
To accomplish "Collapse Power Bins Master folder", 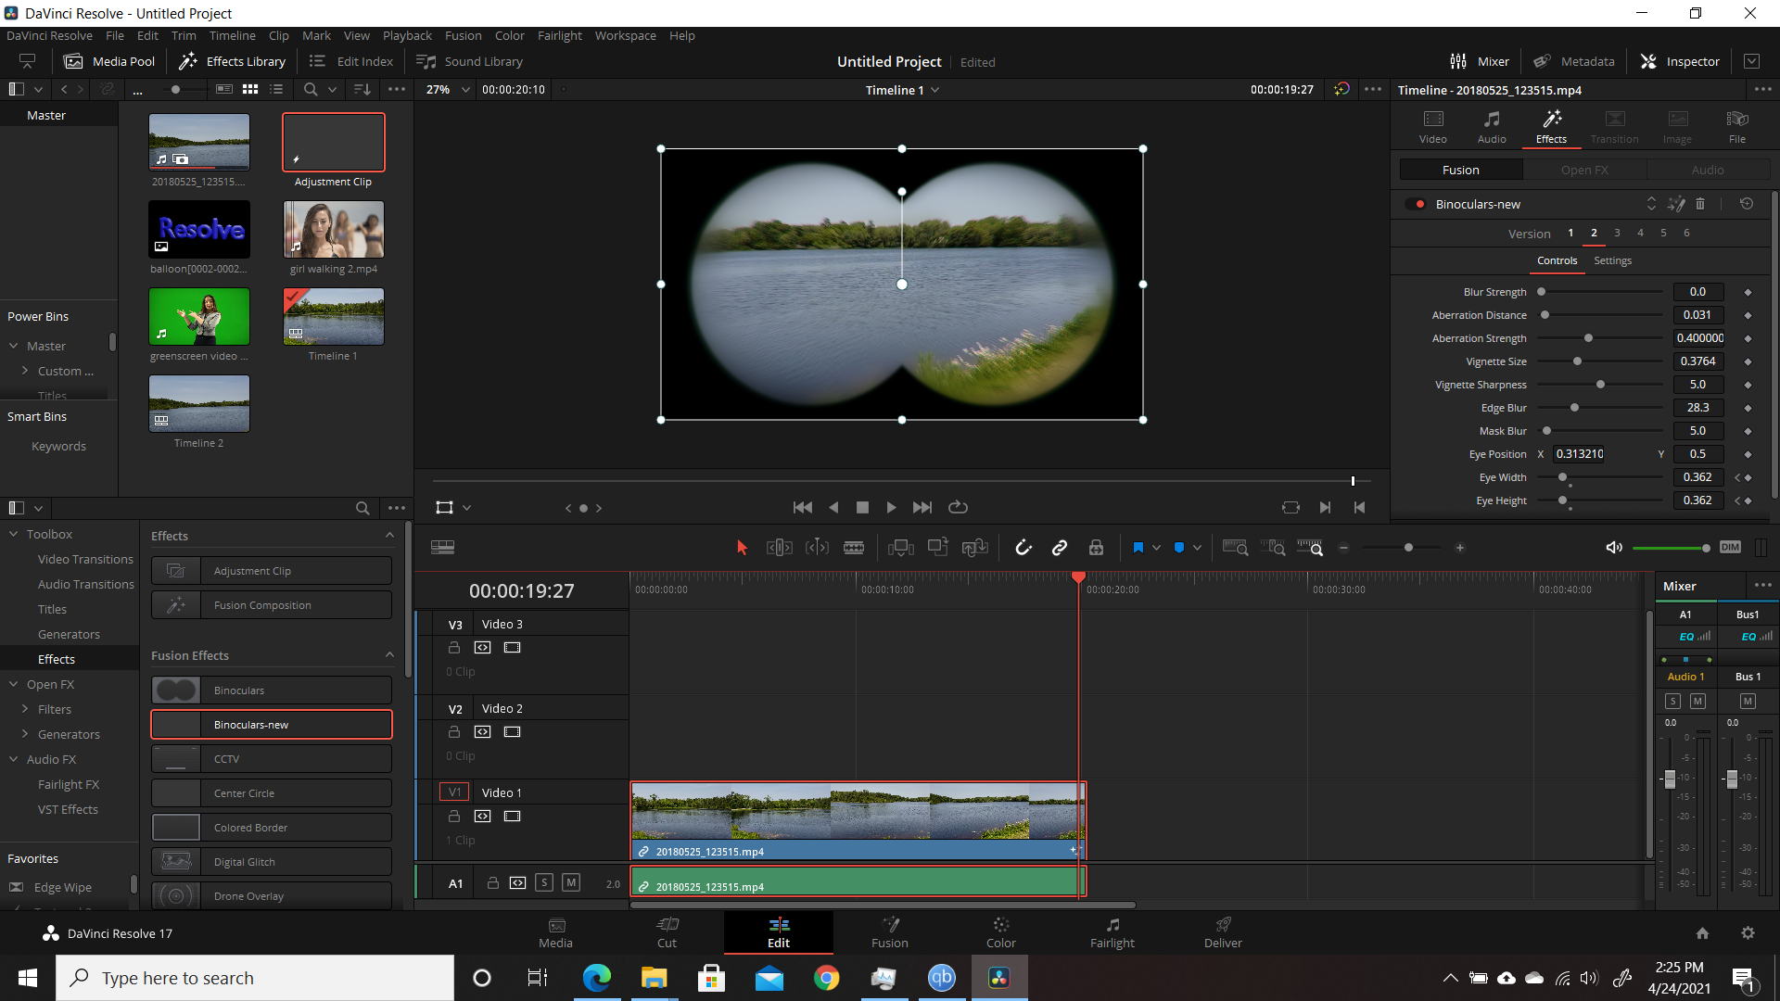I will (x=14, y=346).
